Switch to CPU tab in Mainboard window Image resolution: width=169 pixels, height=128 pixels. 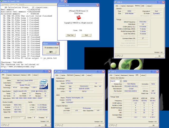pyautogui.click(x=57, y=75)
